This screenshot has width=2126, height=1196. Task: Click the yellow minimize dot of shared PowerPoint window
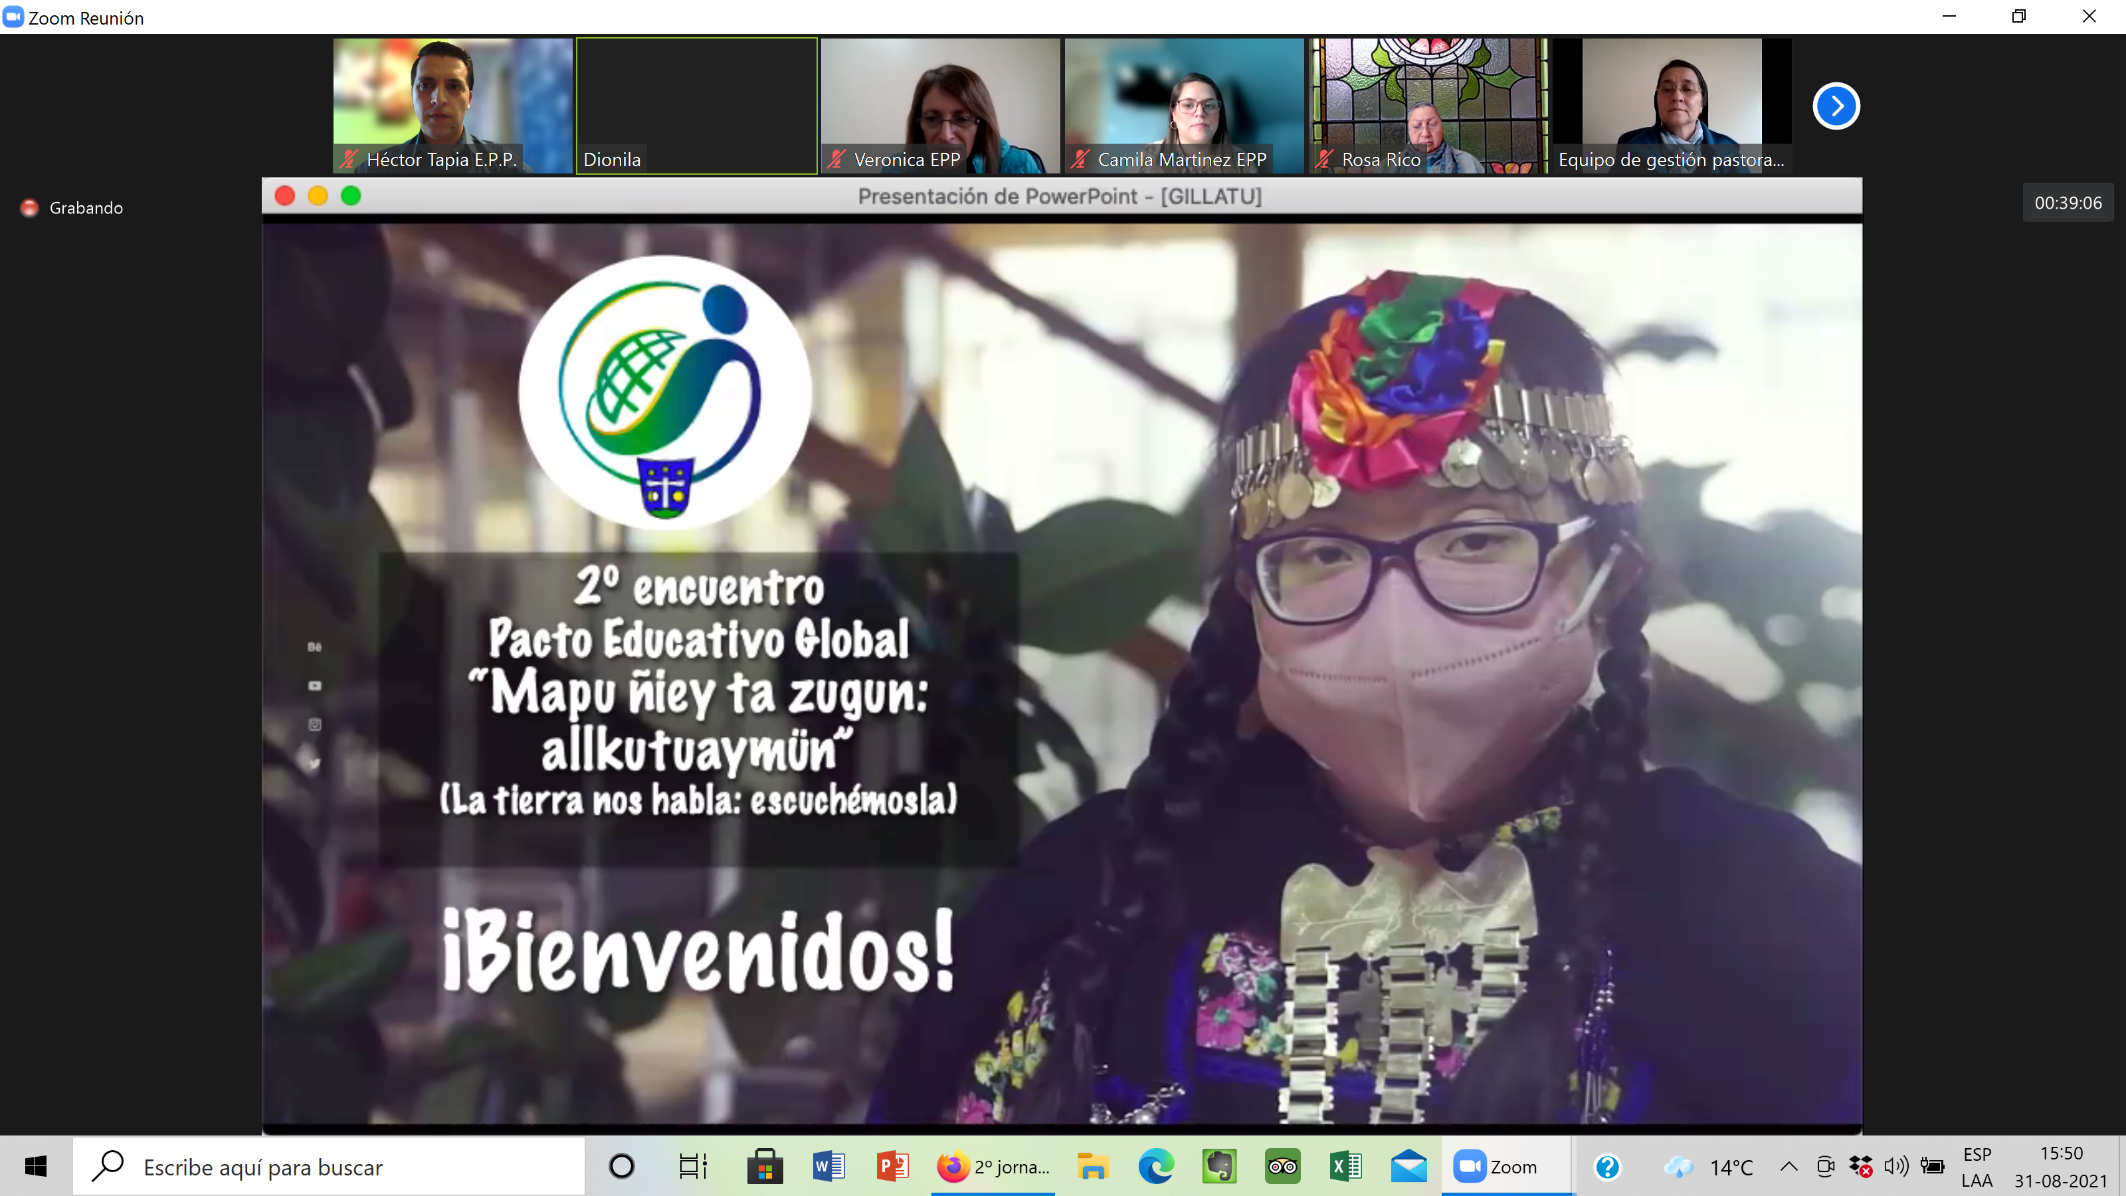click(x=318, y=195)
